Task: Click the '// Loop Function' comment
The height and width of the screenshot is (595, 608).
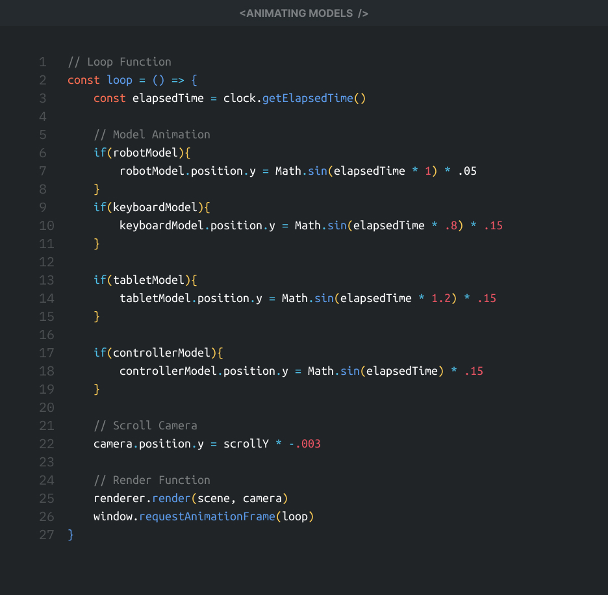Action: (x=120, y=62)
